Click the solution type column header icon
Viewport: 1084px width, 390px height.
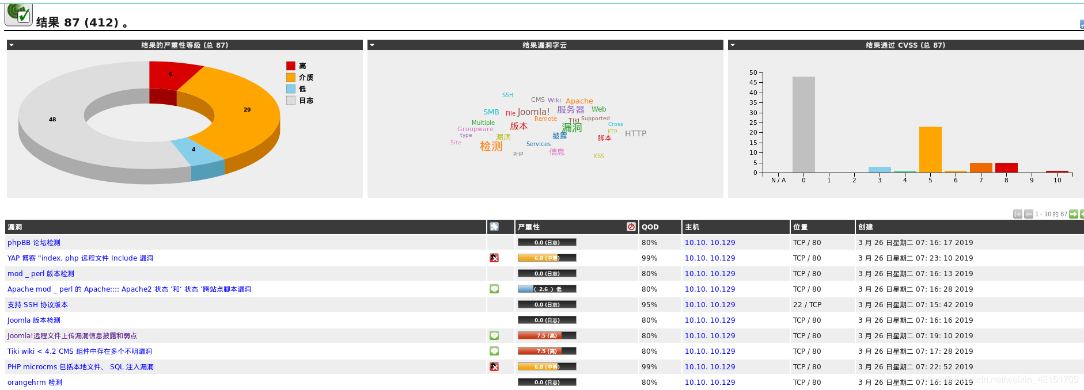(x=494, y=227)
